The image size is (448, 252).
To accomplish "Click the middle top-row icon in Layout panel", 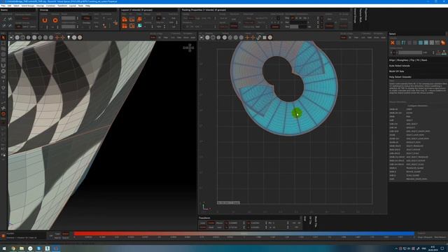I will point(132,20).
